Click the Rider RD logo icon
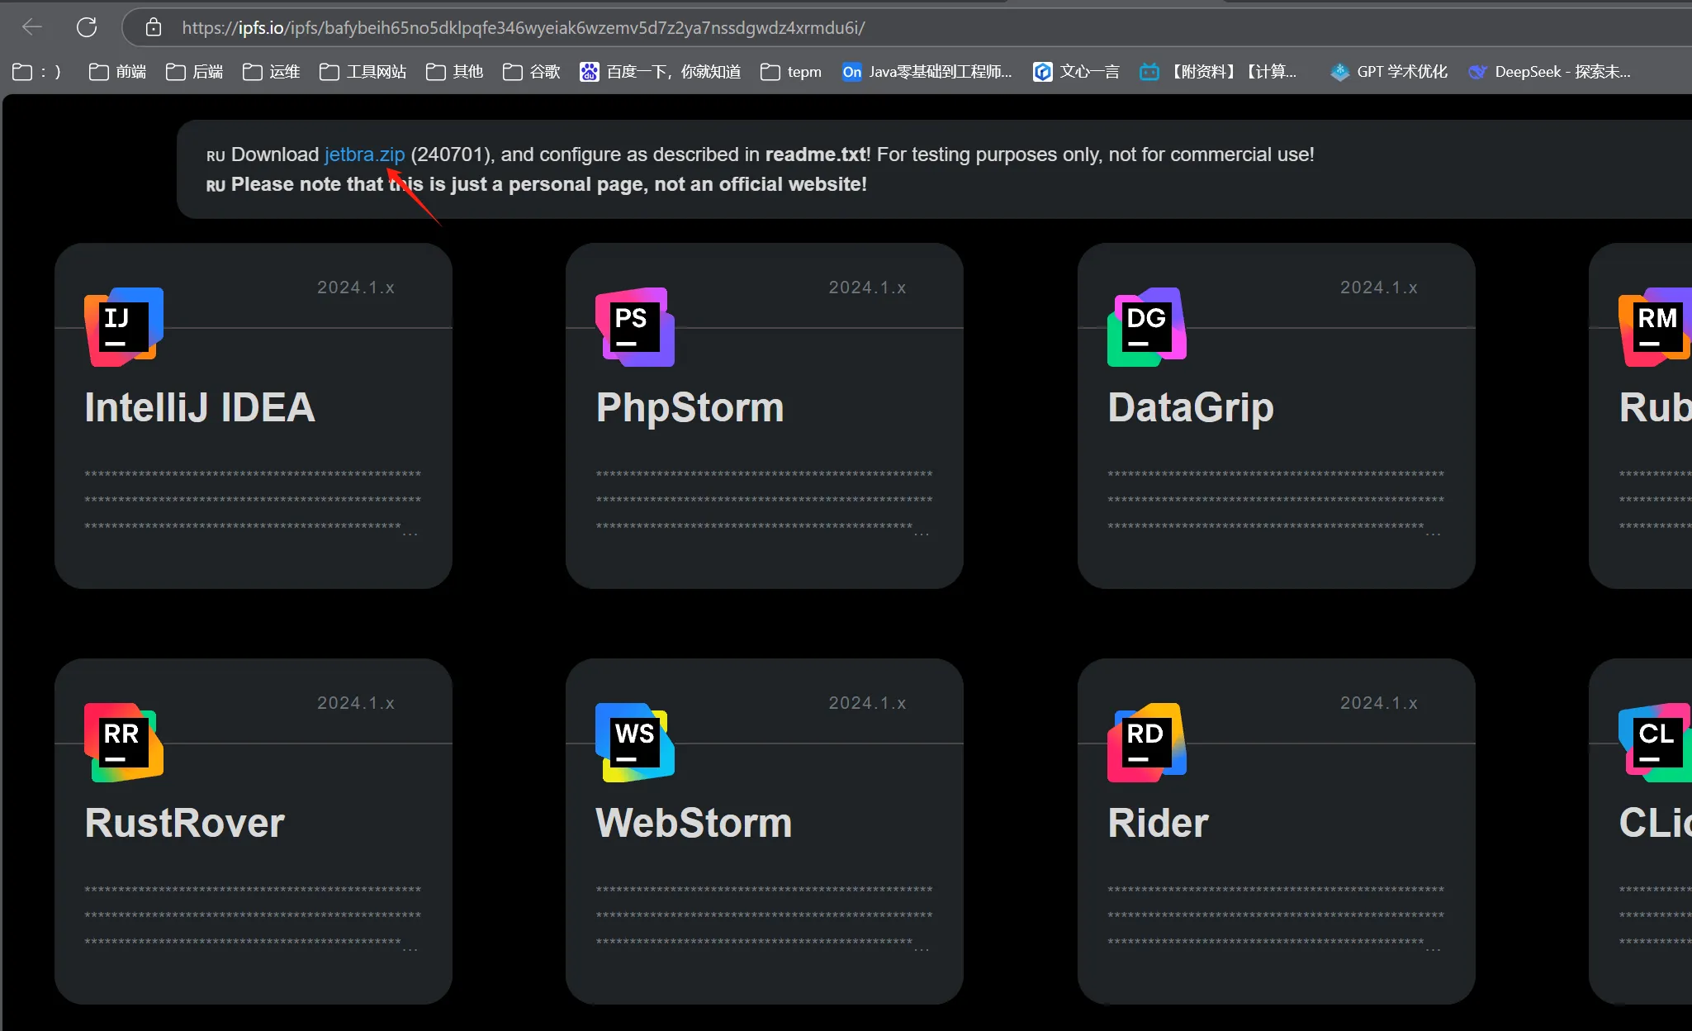Screen dimensions: 1692x1031 [1147, 743]
